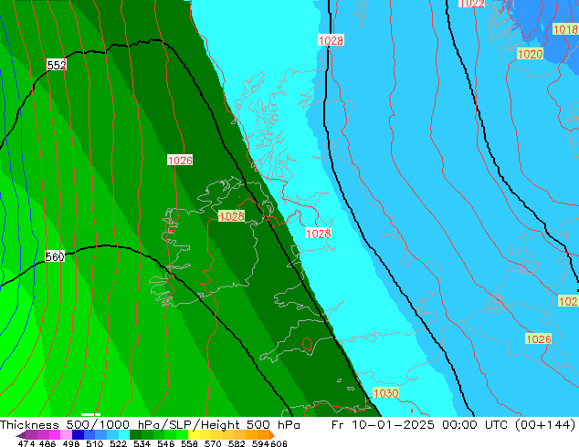Click the 1020 isobar label
Screen dimensions: 579x447
(x=530, y=54)
